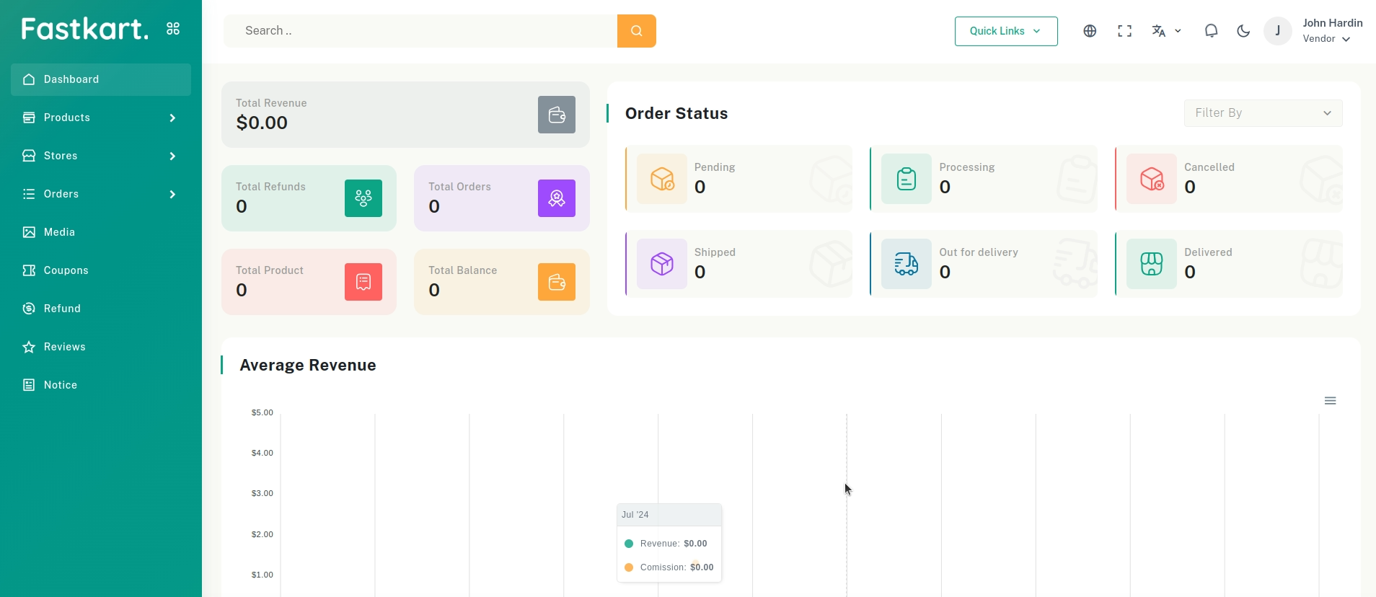This screenshot has width=1376, height=597.
Task: Toggle fullscreen mode icon
Action: 1124,31
